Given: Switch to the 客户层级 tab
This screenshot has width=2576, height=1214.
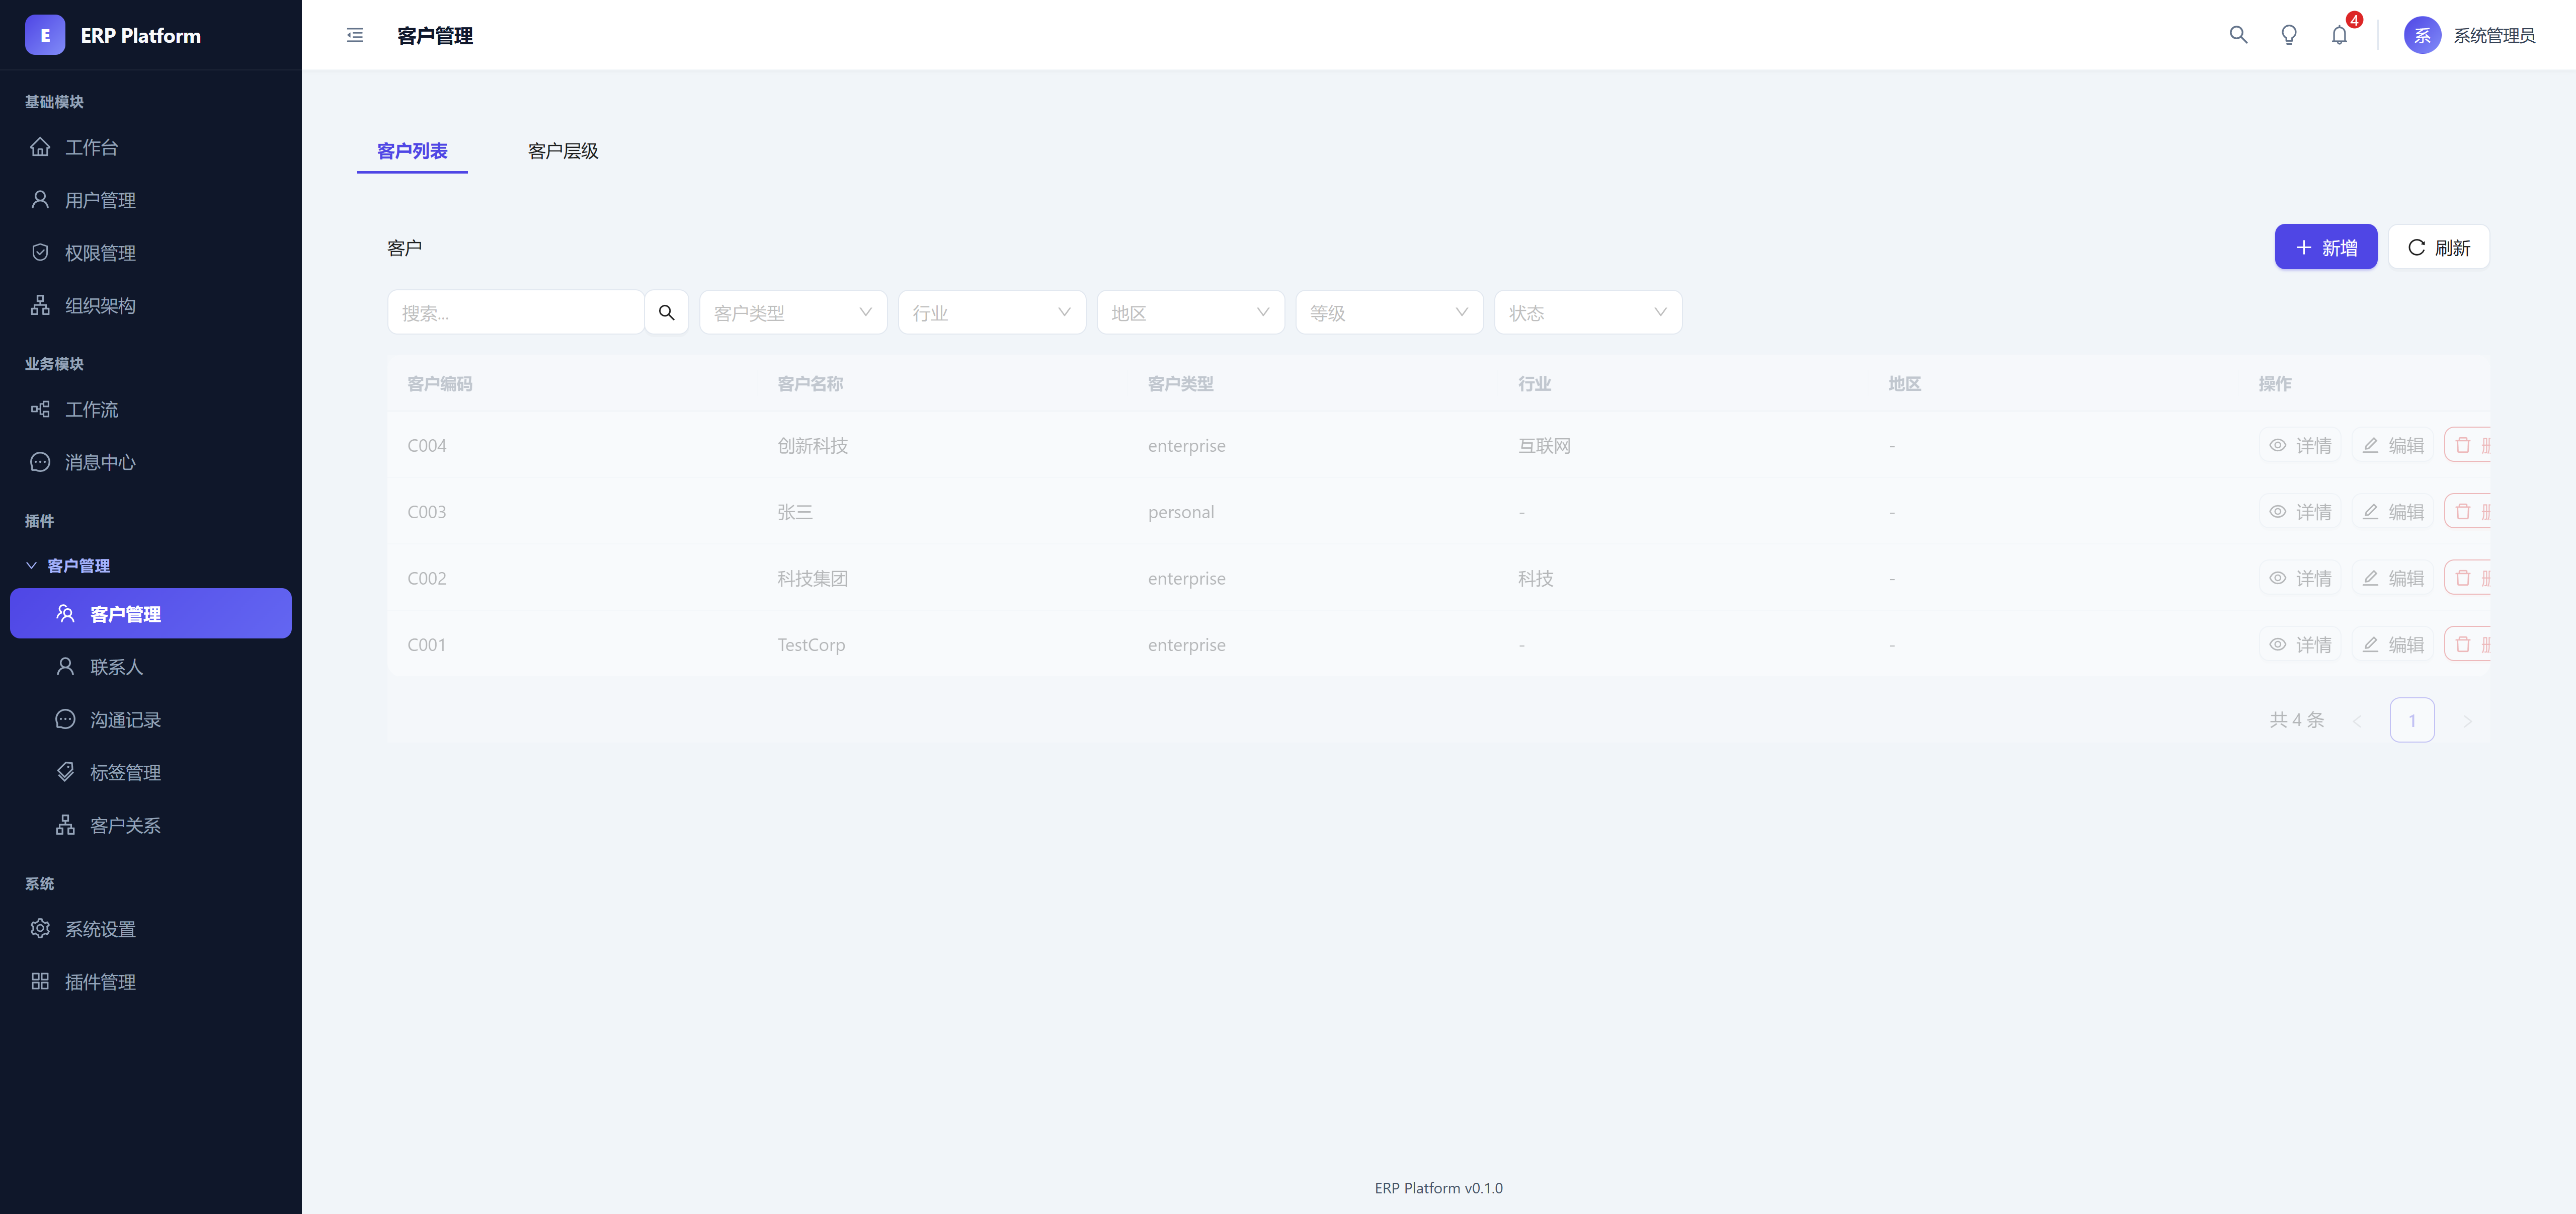Looking at the screenshot, I should [x=563, y=151].
